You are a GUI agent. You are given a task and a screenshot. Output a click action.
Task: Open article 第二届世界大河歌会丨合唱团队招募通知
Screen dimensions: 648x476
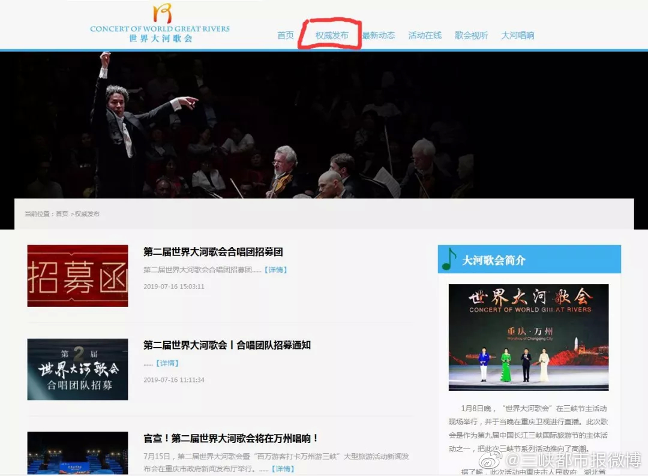click(x=227, y=345)
